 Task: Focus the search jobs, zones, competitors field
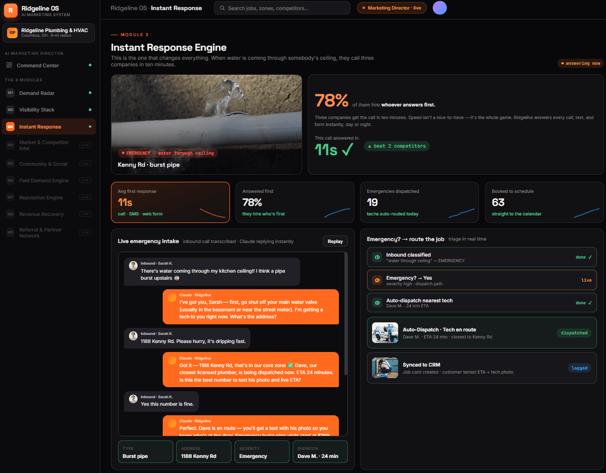282,8
